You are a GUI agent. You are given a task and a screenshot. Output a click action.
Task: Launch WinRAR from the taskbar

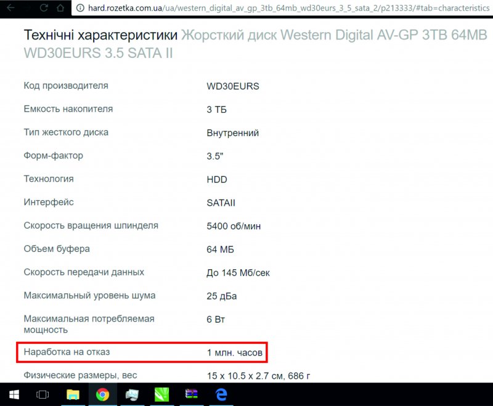pos(191,394)
